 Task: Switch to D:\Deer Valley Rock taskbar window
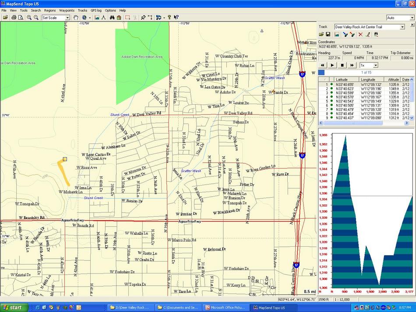130,308
